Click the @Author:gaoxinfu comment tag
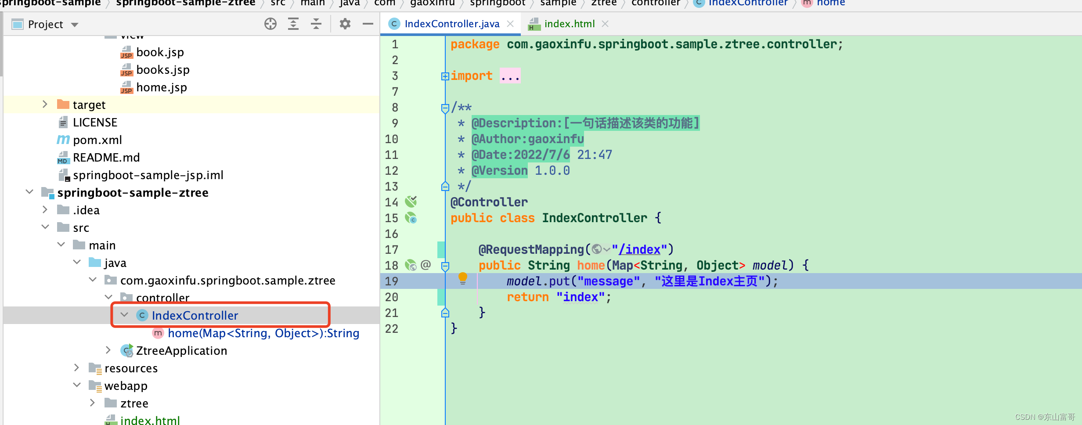The image size is (1082, 425). click(528, 139)
